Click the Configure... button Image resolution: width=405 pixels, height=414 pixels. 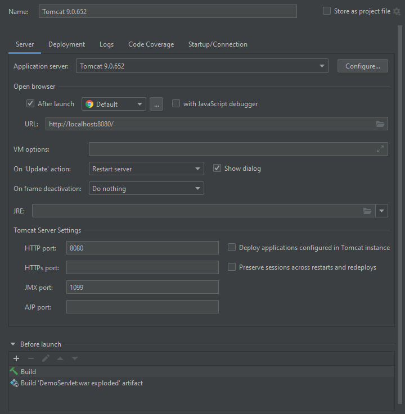pos(363,66)
